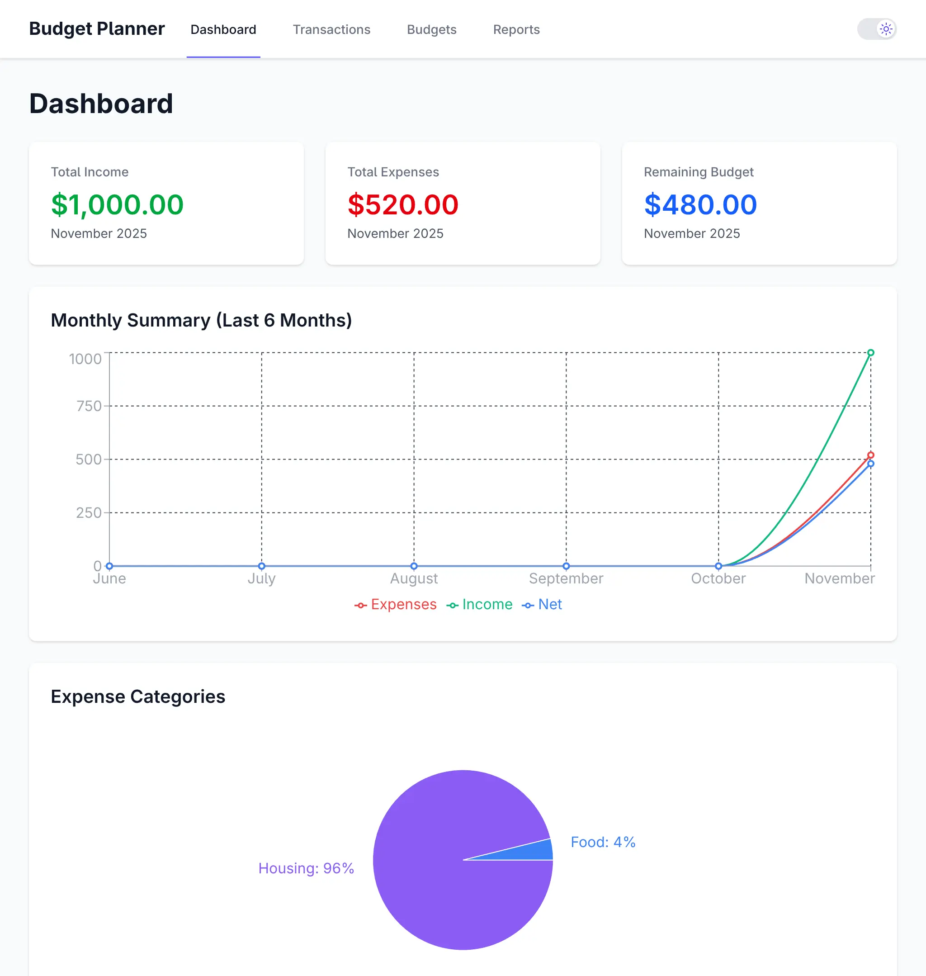
Task: Click the June data point on the chart
Action: (x=109, y=566)
